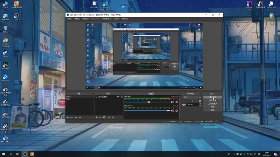Screen dimensions: 280x157
Task: Move the selected source up in the Sources panel
Action: tap(109, 117)
